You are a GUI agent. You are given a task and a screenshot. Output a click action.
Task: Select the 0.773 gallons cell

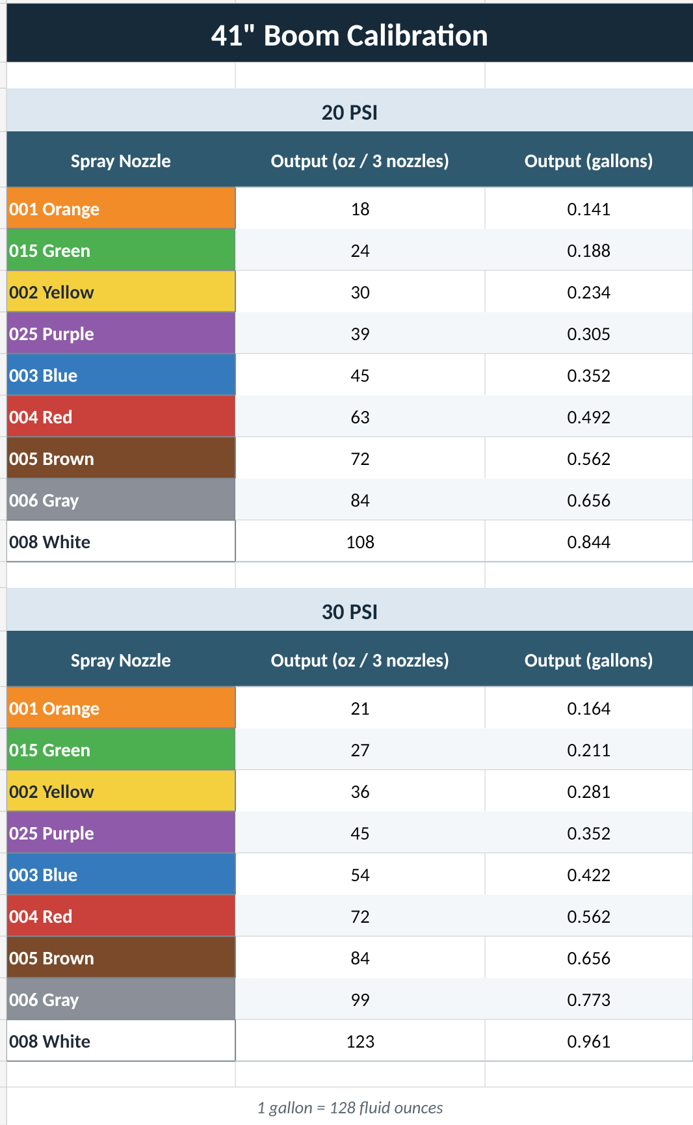pyautogui.click(x=589, y=999)
